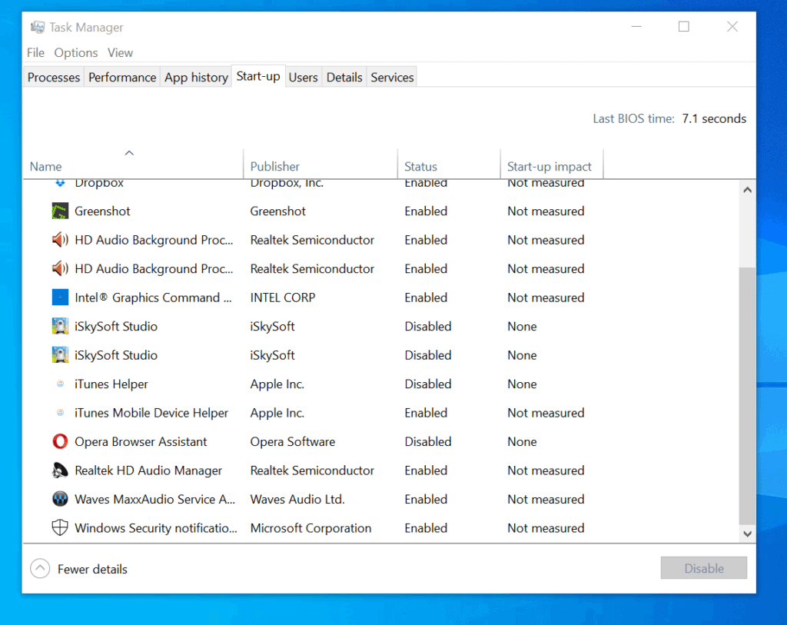Click the Task Manager title bar icon
The height and width of the screenshot is (625, 787).
tap(37, 26)
